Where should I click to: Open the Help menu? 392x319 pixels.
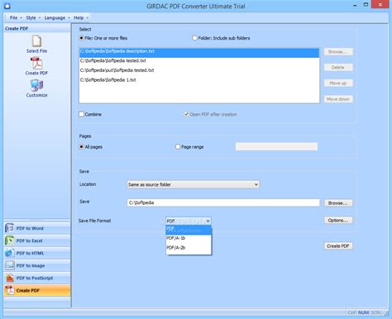point(81,17)
